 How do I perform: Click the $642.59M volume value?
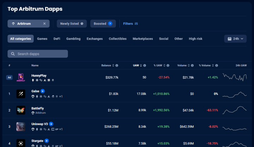[187, 127]
